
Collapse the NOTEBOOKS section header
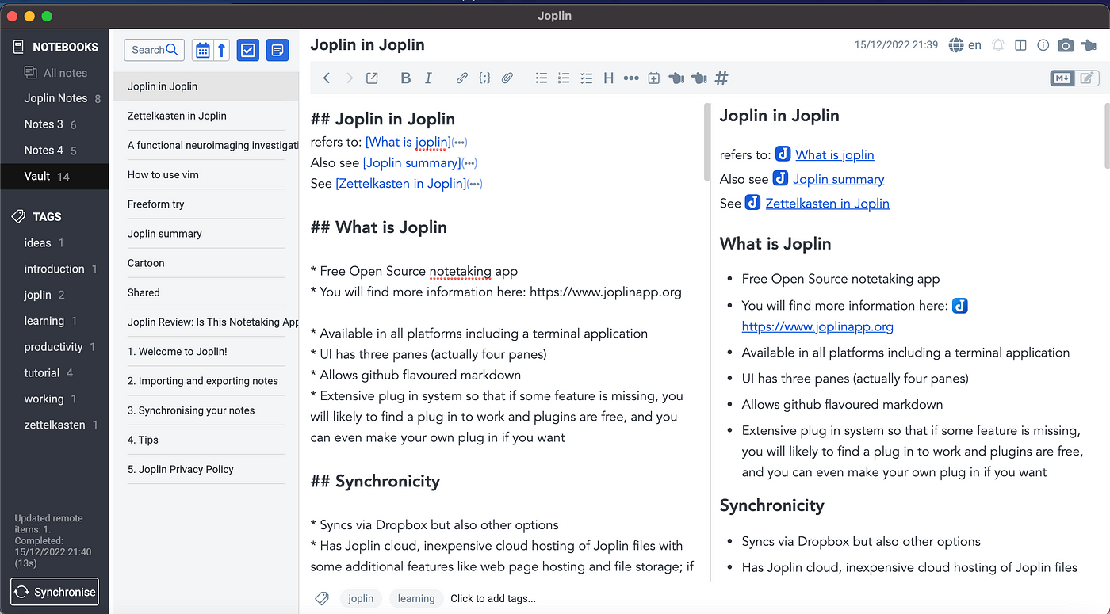pos(55,47)
